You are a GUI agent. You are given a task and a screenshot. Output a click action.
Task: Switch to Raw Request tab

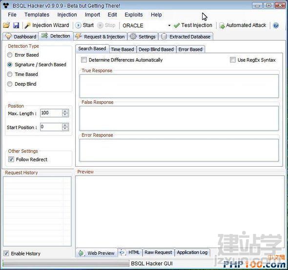point(158,252)
